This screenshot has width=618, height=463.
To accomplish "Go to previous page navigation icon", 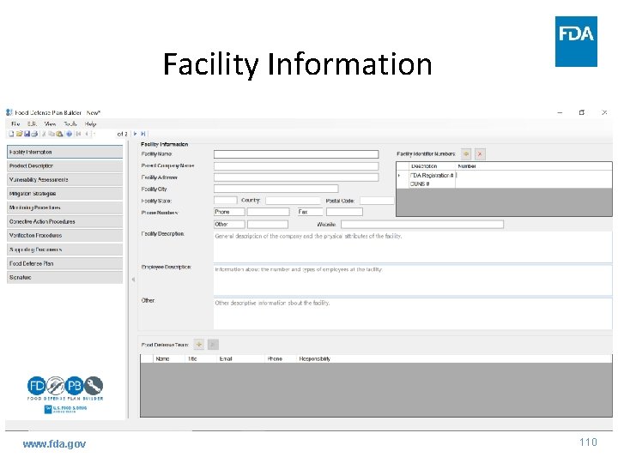I will tap(87, 134).
